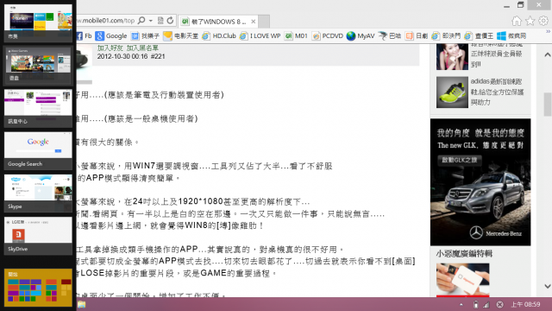Click the compatibility view icon
Screen dimensions: 552x311
click(x=160, y=21)
